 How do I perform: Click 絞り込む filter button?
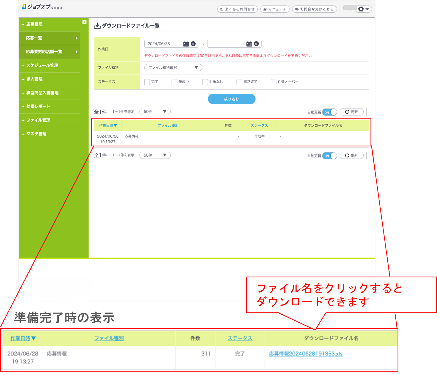[231, 99]
